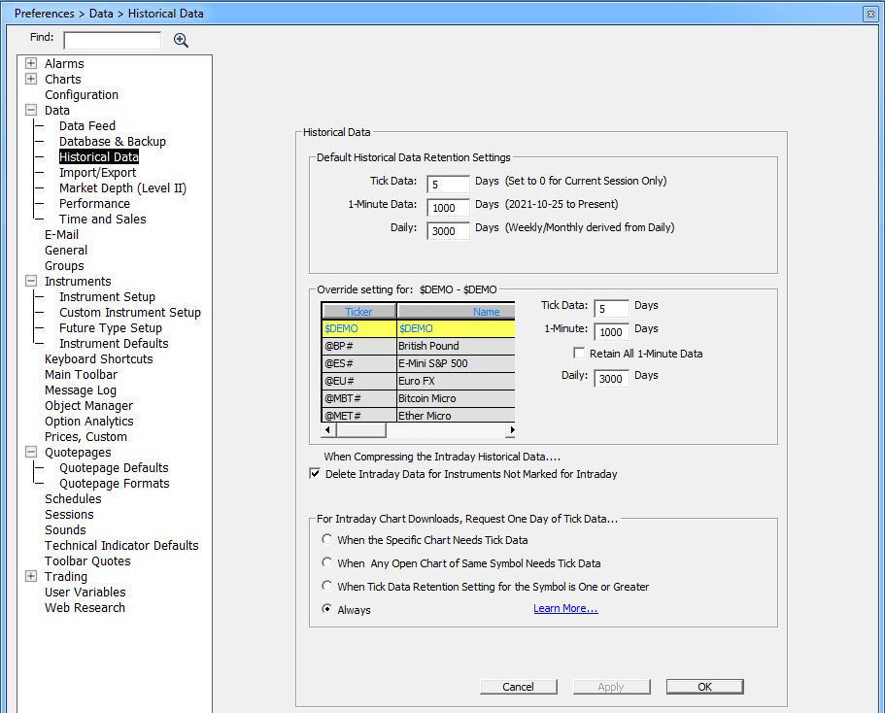The width and height of the screenshot is (885, 713).
Task: Uncheck Delete Intraday Data for Instruments option
Action: (315, 474)
